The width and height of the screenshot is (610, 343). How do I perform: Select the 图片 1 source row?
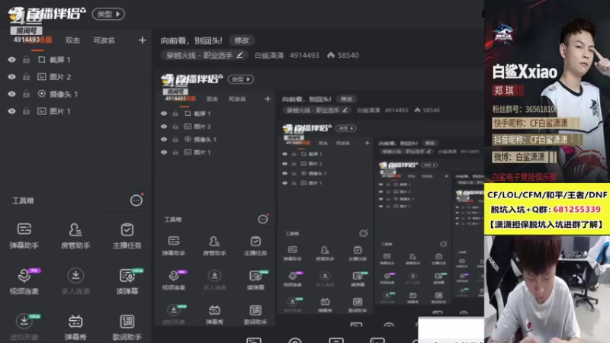click(x=75, y=111)
